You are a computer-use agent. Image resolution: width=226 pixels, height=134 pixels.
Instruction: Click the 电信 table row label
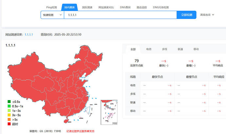tap(133, 85)
